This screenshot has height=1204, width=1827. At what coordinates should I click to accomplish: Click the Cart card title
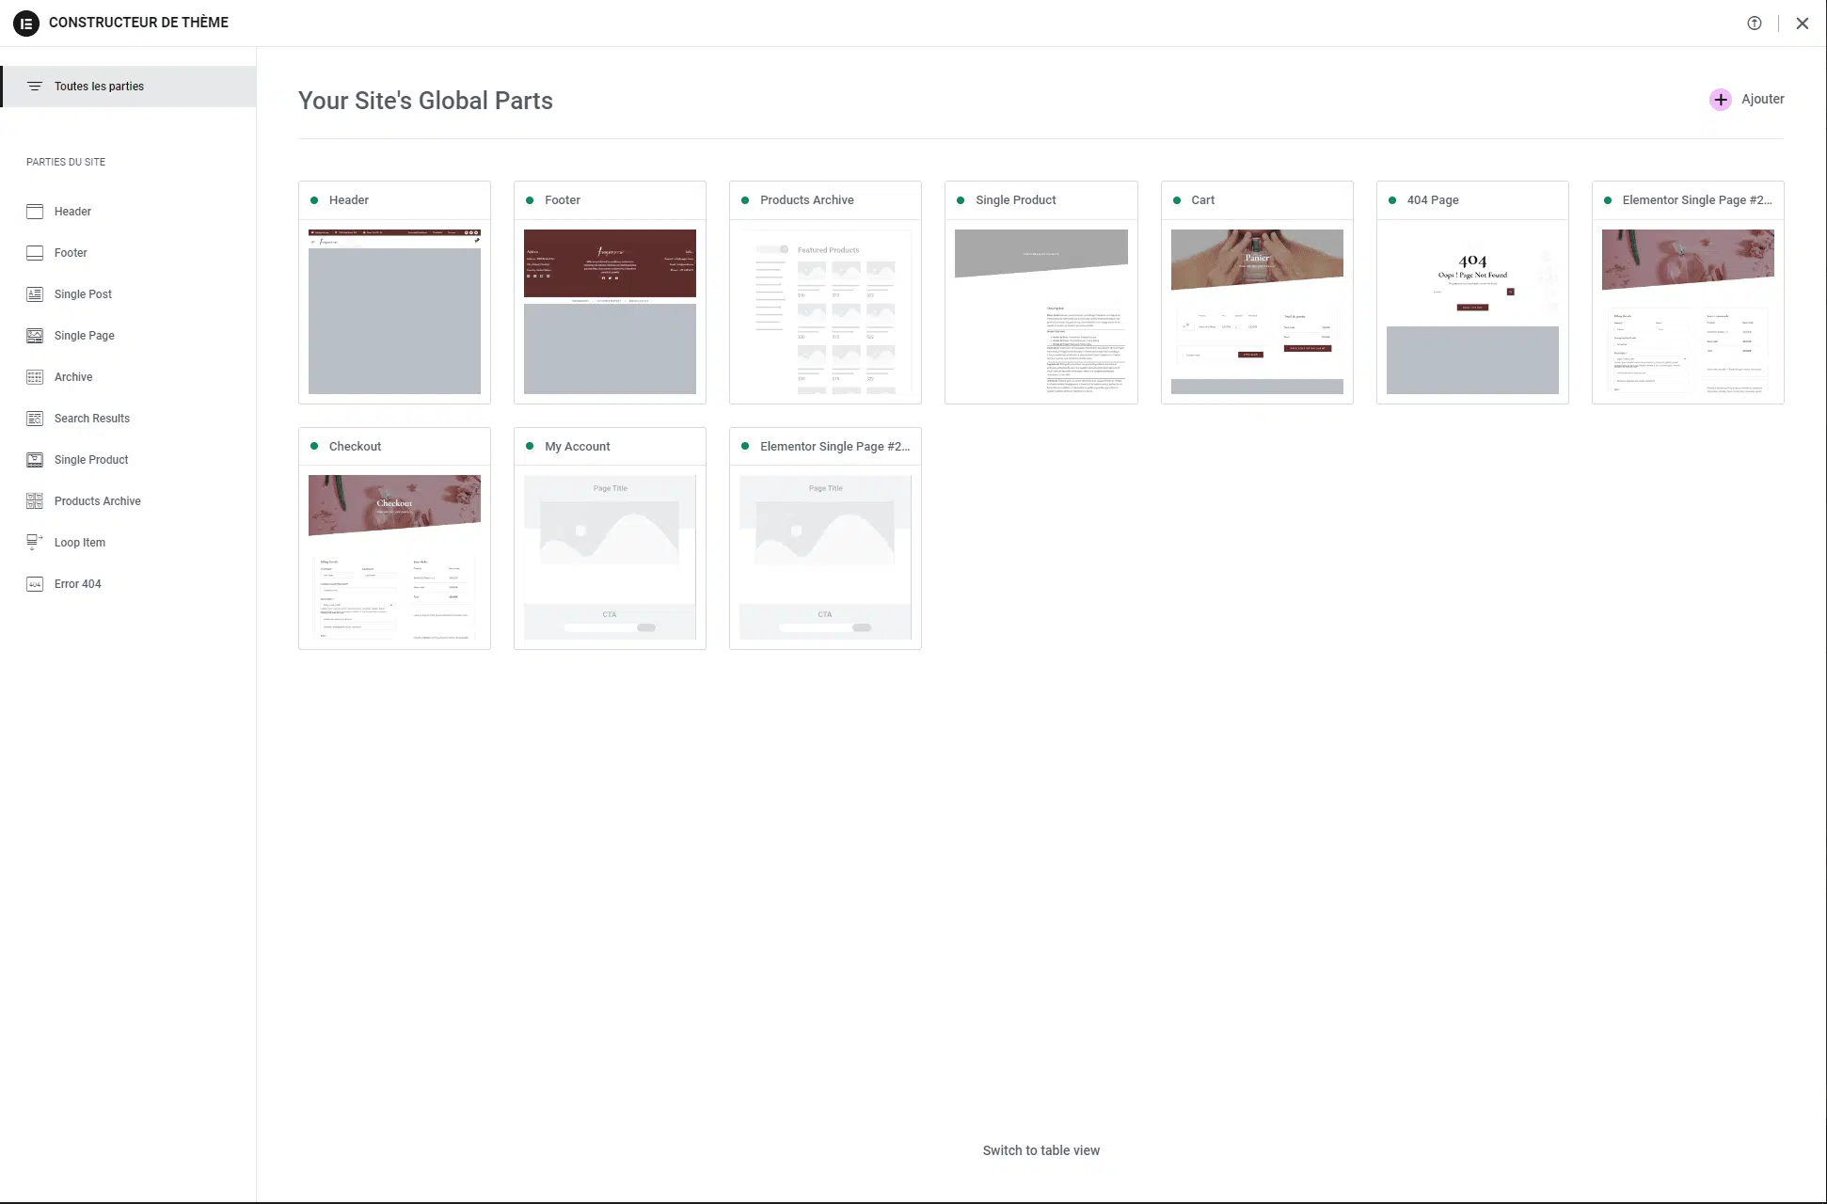pyautogui.click(x=1203, y=200)
